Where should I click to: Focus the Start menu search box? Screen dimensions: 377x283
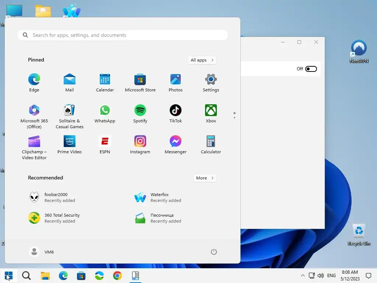point(122,35)
